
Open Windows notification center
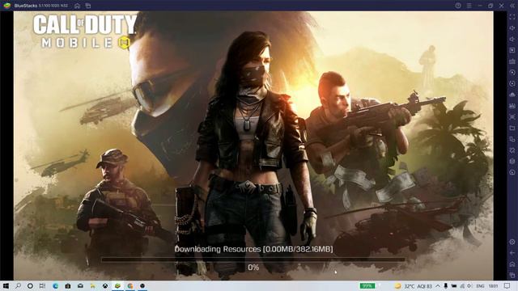pyautogui.click(x=507, y=285)
